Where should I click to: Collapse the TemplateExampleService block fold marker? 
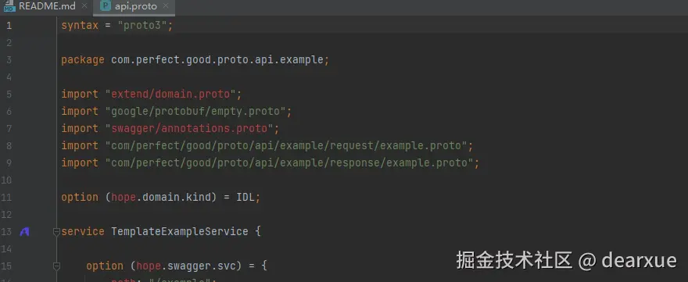[56, 231]
